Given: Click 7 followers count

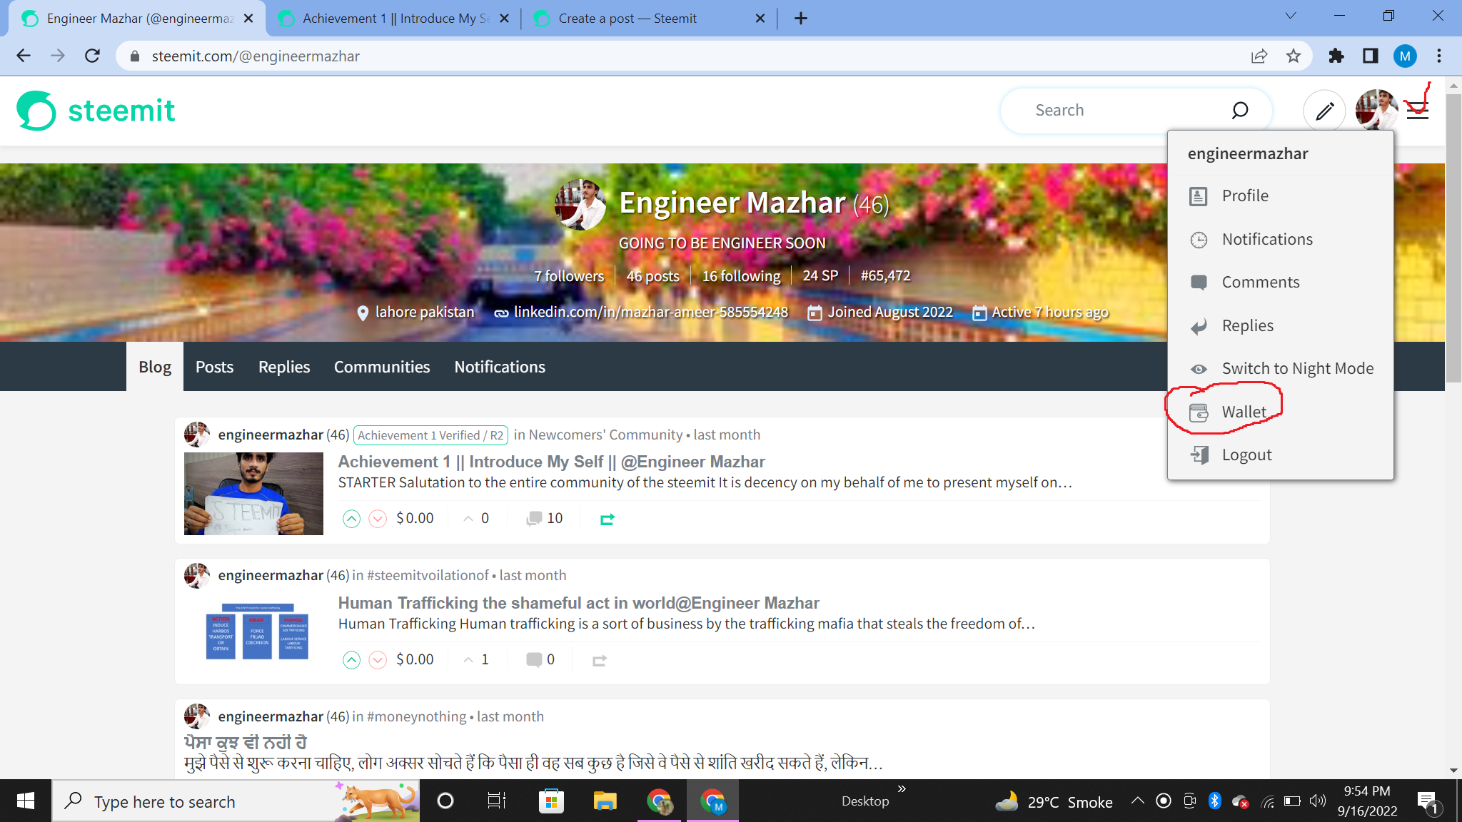Looking at the screenshot, I should coord(569,276).
